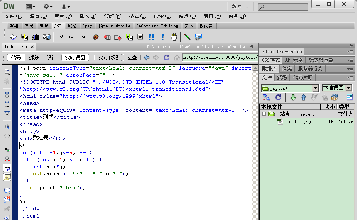Insert a JSP declaration with the <%! button
This screenshot has height=220, width=357.
60,36
